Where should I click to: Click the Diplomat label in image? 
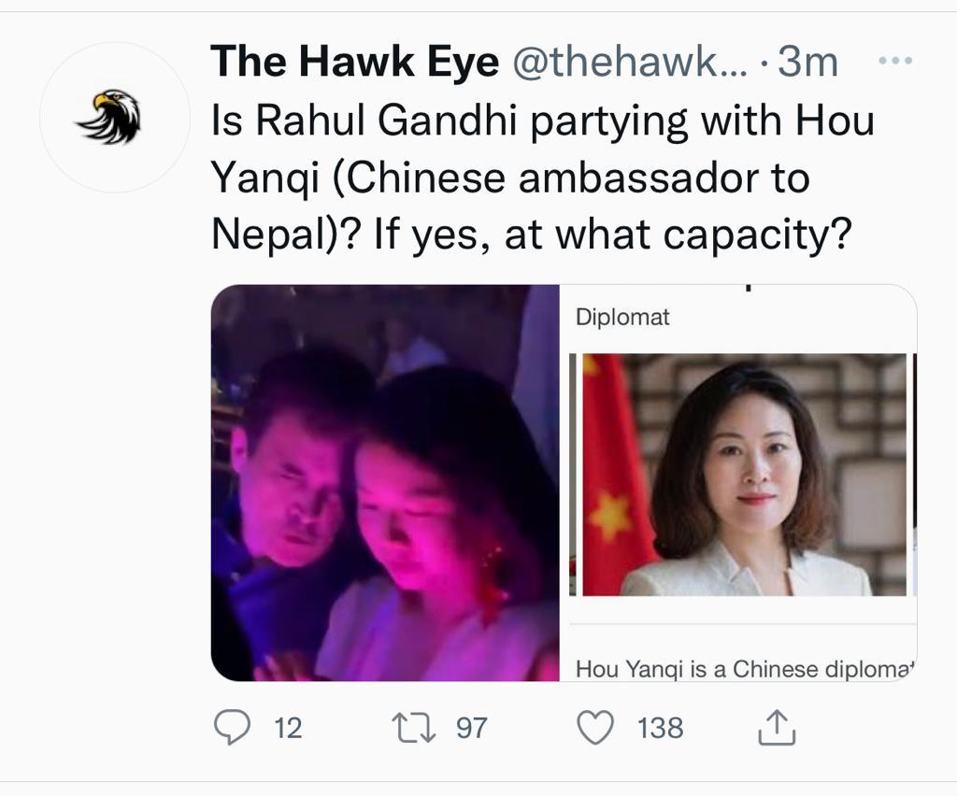coord(622,317)
